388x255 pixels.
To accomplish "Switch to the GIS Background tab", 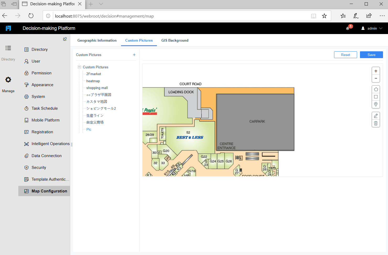I will tap(175, 40).
